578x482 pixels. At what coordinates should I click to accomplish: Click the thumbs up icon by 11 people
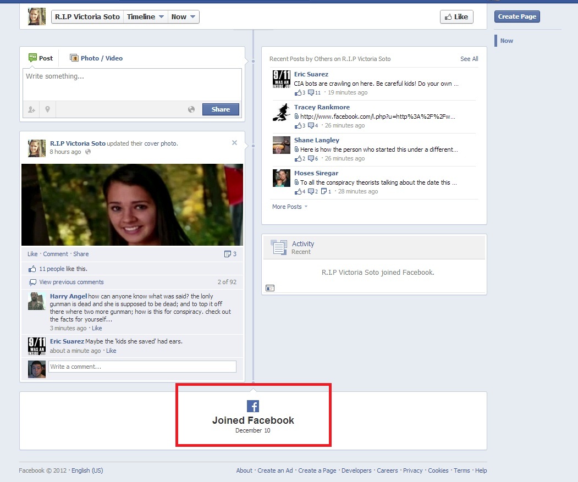pyautogui.click(x=32, y=269)
